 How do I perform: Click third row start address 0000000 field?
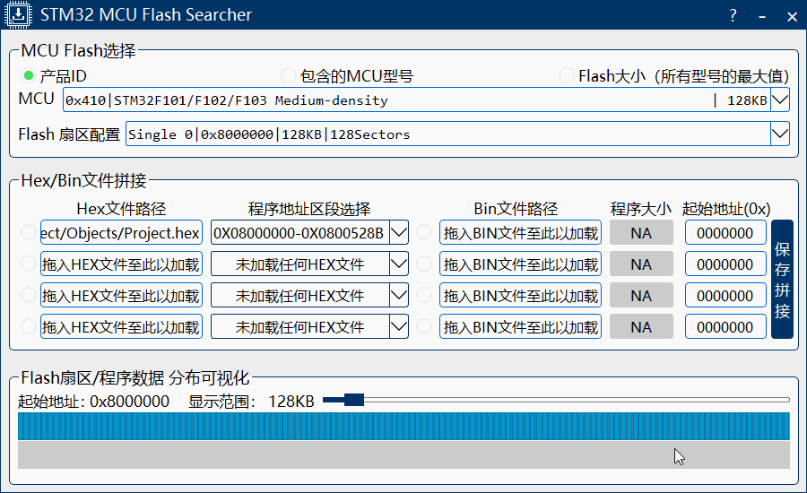pyautogui.click(x=725, y=296)
